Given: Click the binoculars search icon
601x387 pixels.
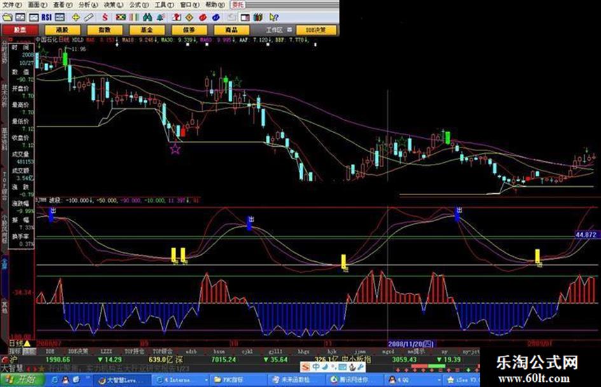Looking at the screenshot, I should (147, 17).
